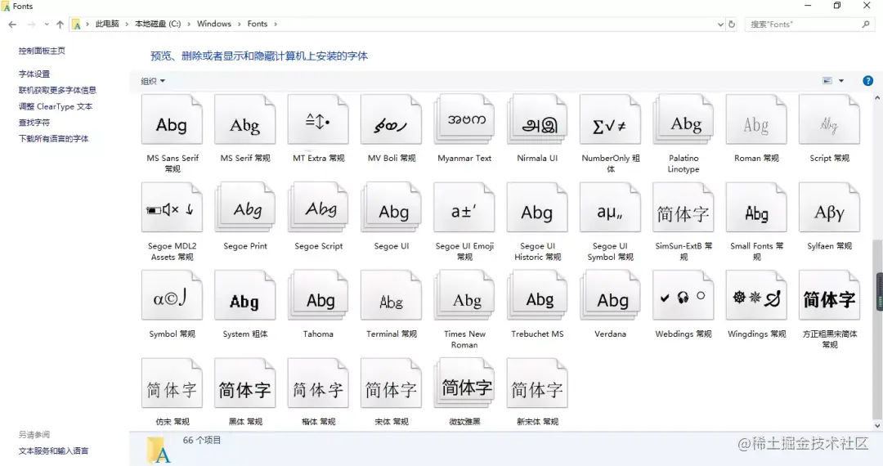Open 字体设置 in the sidebar
Screen dimensions: 883x466
(x=34, y=74)
